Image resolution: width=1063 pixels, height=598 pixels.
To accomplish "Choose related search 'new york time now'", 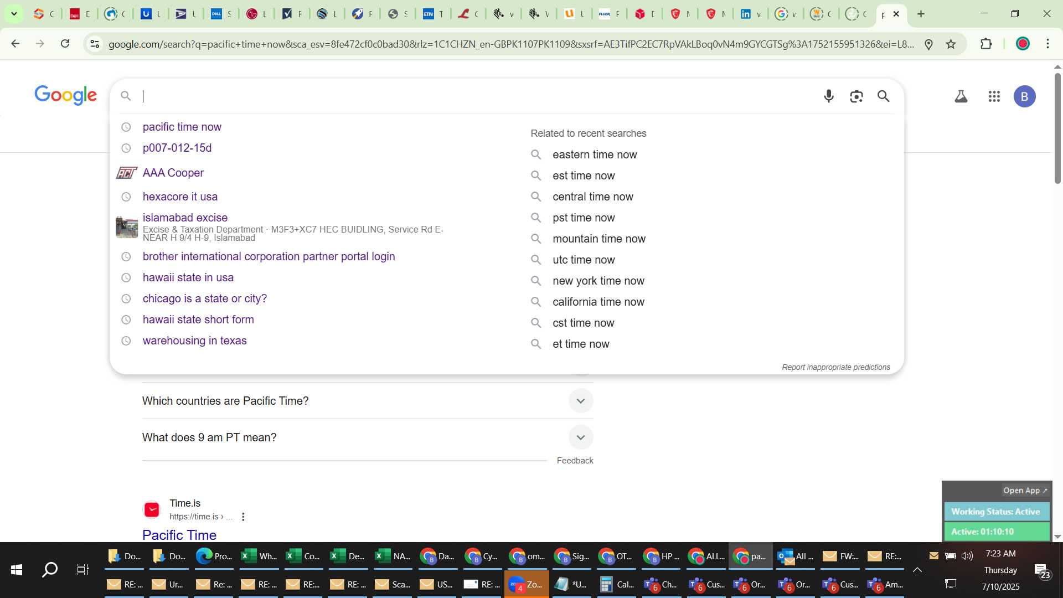I will 598,281.
